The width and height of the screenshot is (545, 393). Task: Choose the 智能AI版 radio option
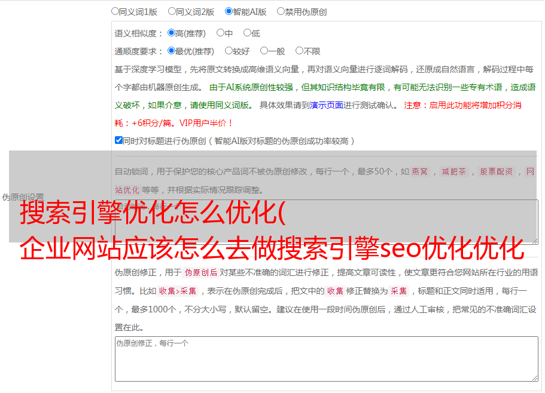tap(229, 11)
